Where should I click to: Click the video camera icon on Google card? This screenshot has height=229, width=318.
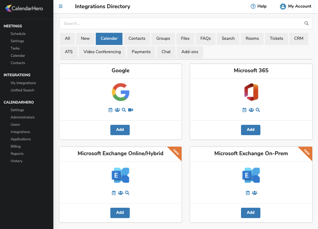pyautogui.click(x=131, y=110)
